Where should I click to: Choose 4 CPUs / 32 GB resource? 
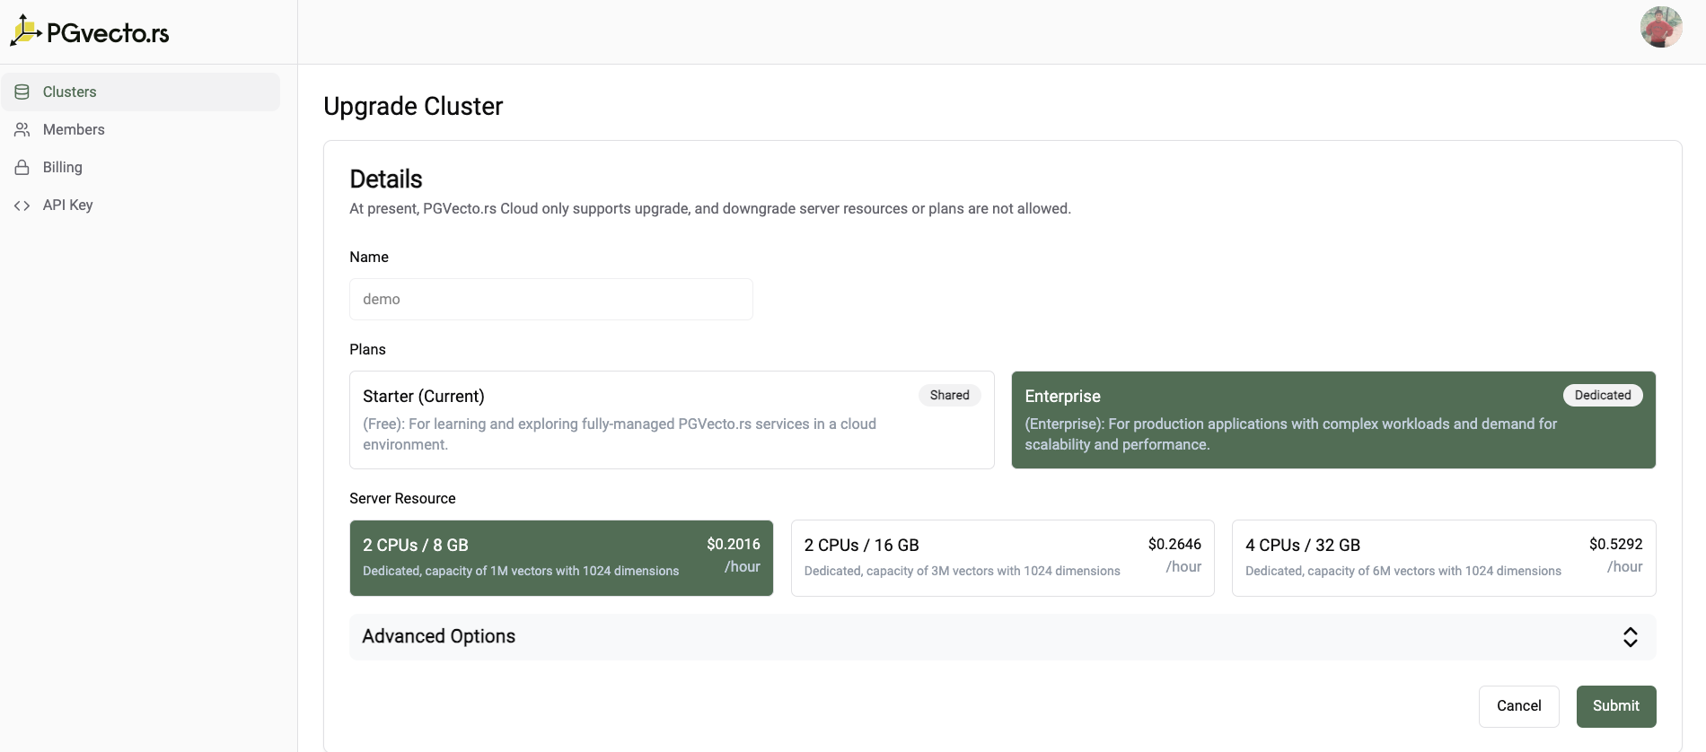coord(1444,558)
